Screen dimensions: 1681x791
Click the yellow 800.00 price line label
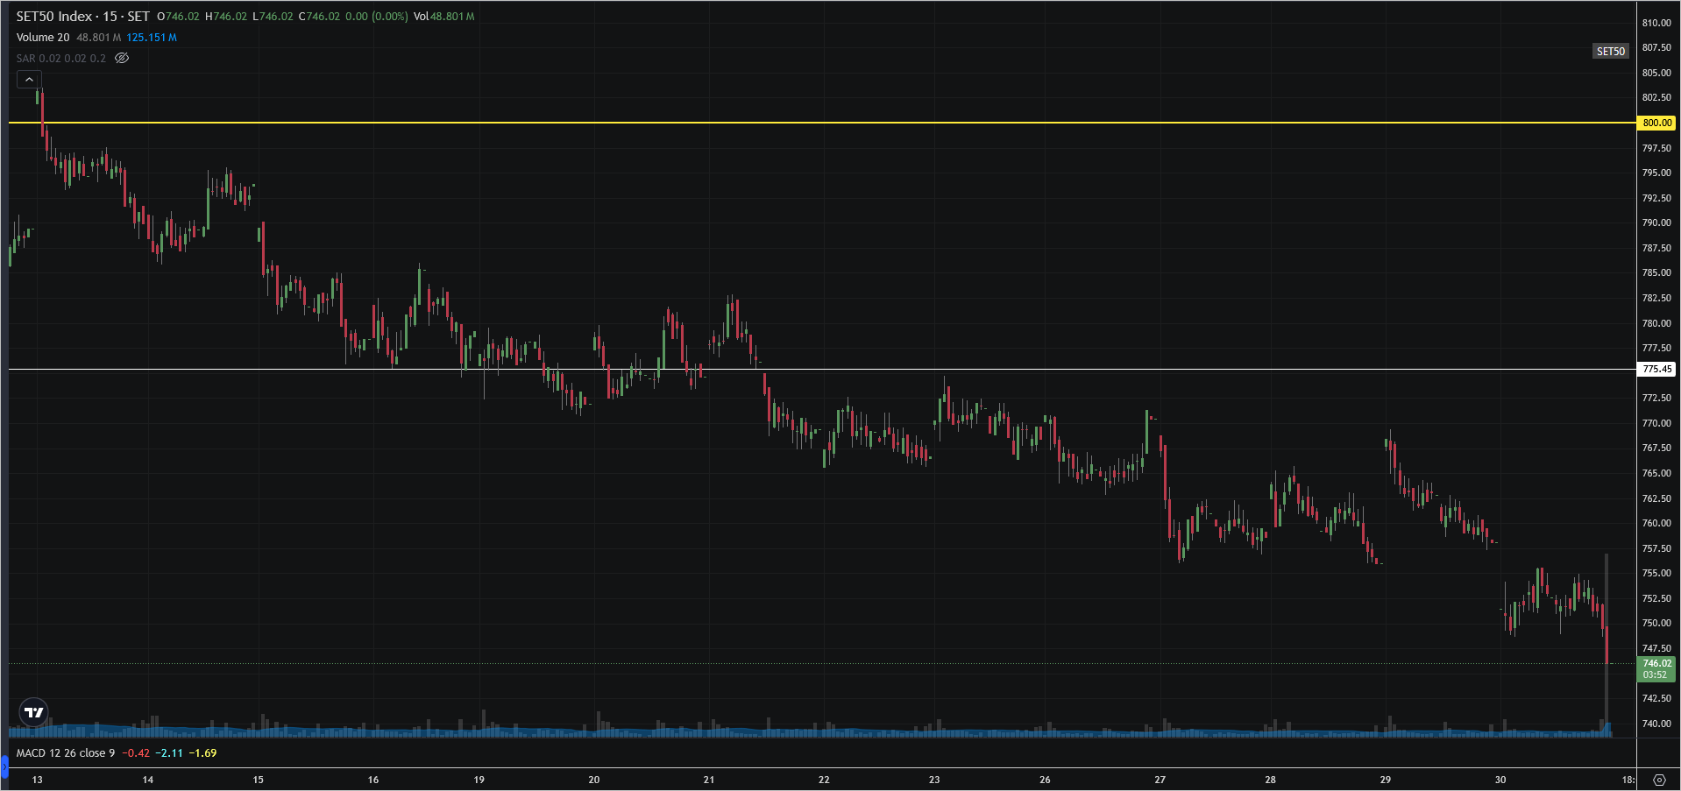(x=1656, y=124)
